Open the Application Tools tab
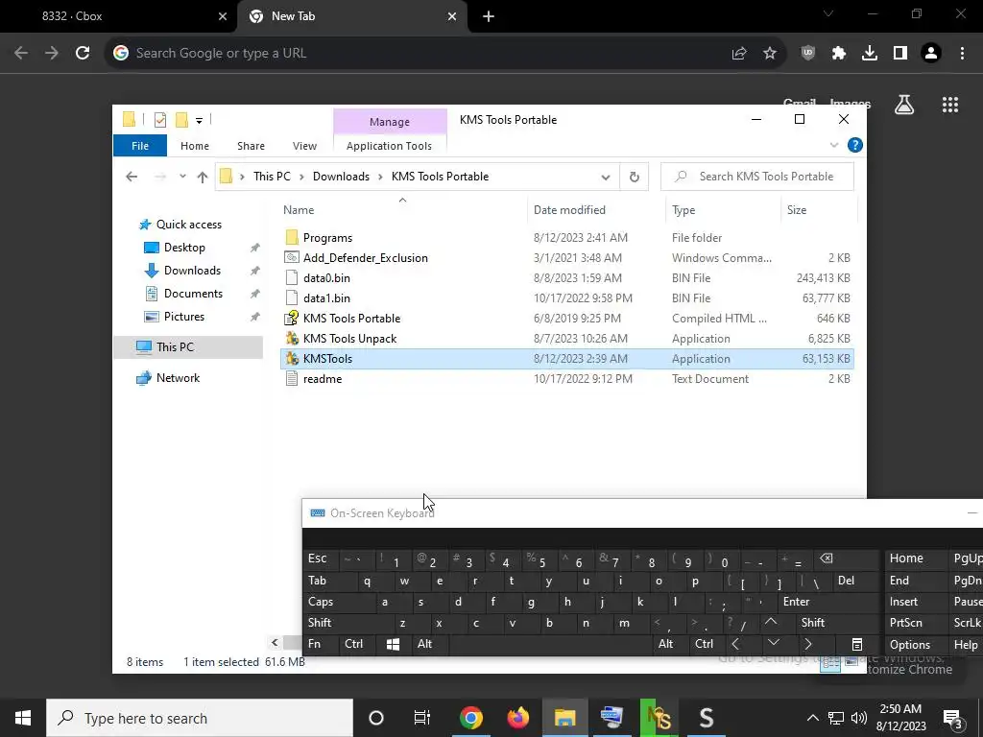This screenshot has height=737, width=983. tap(390, 146)
